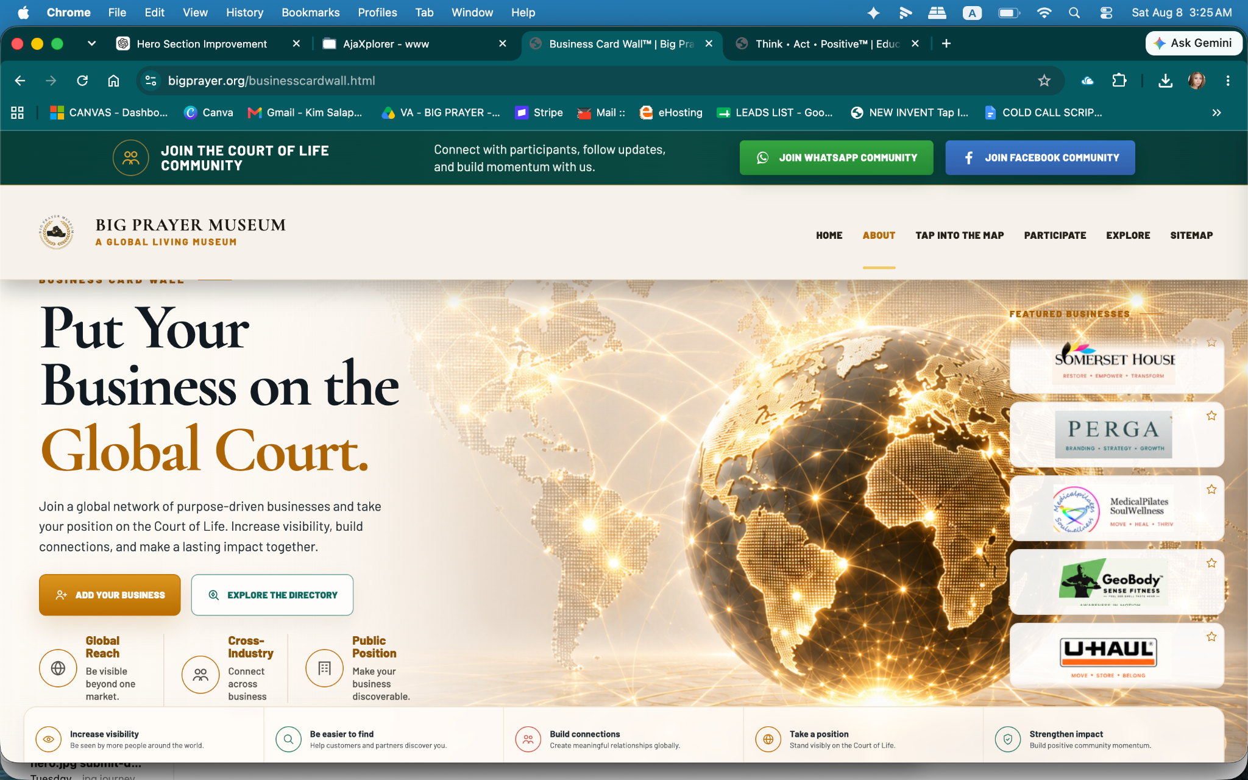The width and height of the screenshot is (1248, 780).
Task: Open macOS Spotlight search
Action: [1074, 12]
